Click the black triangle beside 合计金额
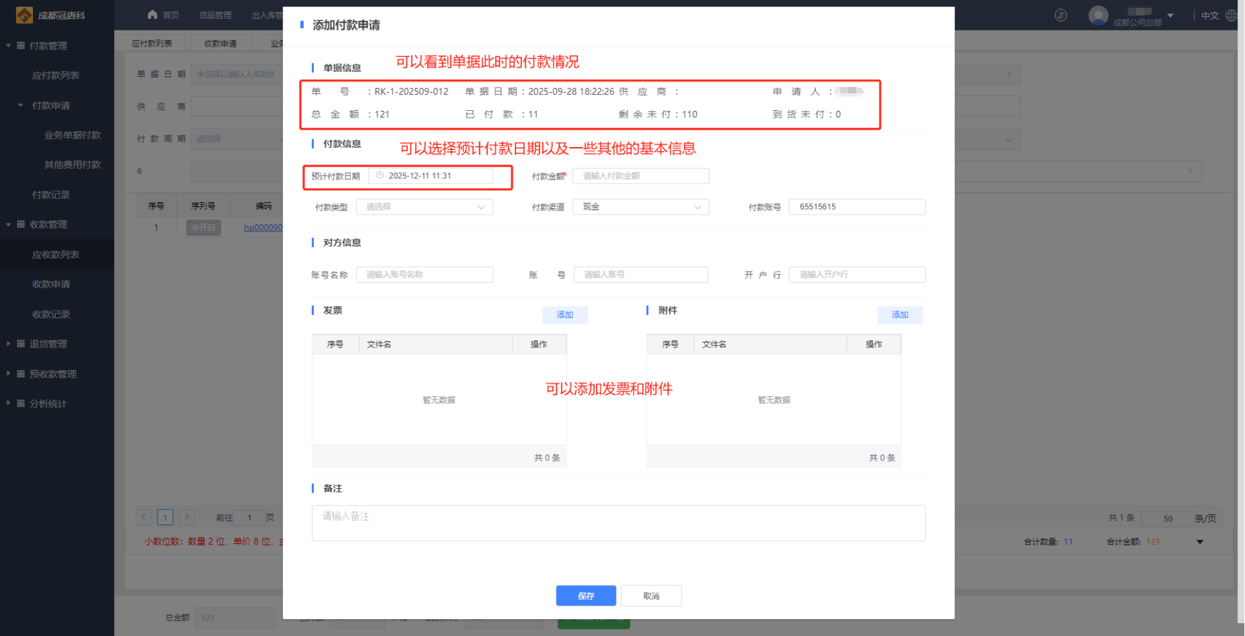The height and width of the screenshot is (636, 1245). [x=1200, y=542]
